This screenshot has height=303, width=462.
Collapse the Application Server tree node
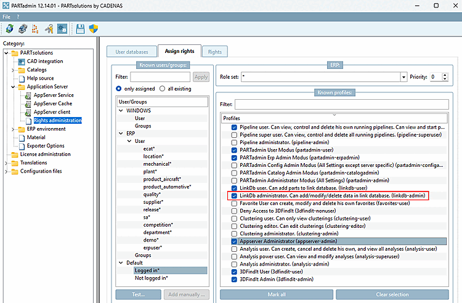coord(13,87)
